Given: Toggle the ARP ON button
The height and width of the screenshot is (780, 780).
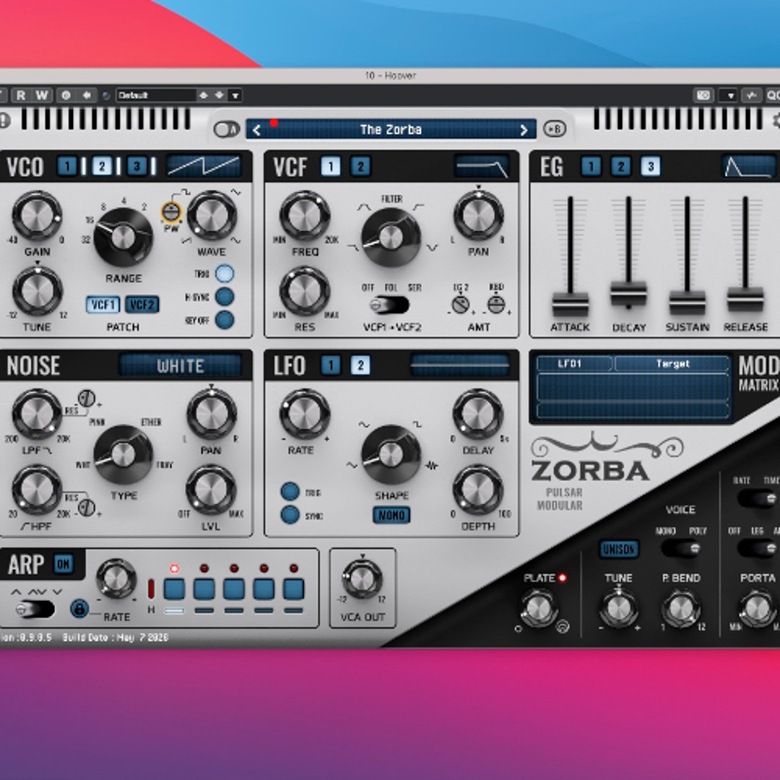Looking at the screenshot, I should 63,564.
